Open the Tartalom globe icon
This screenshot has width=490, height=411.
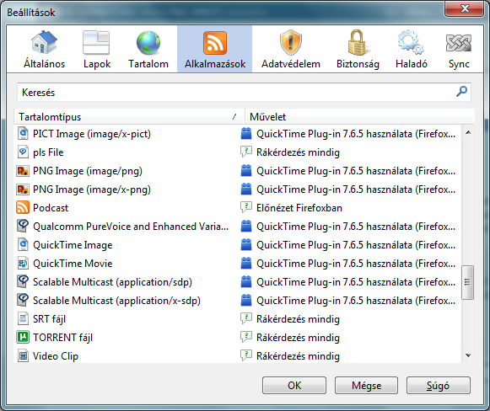pyautogui.click(x=148, y=42)
